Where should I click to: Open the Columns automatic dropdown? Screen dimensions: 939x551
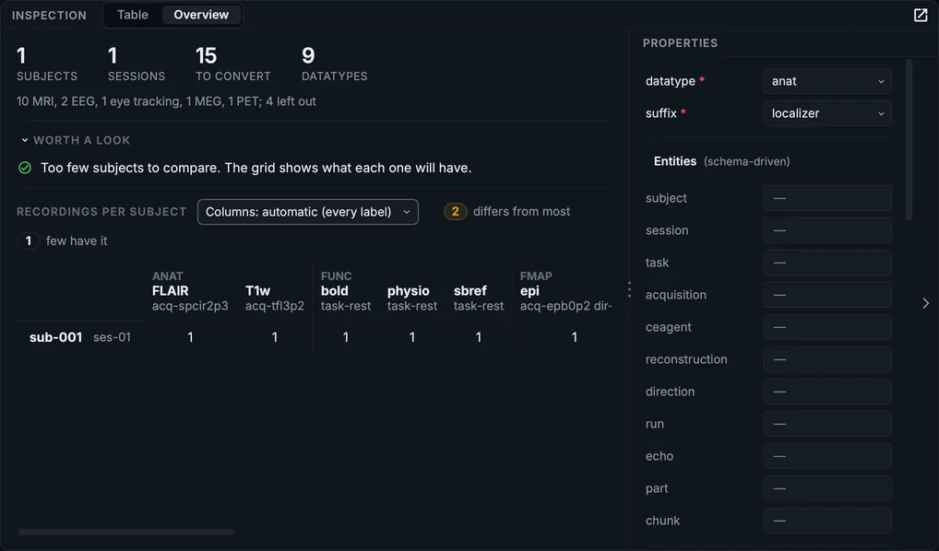(x=308, y=212)
